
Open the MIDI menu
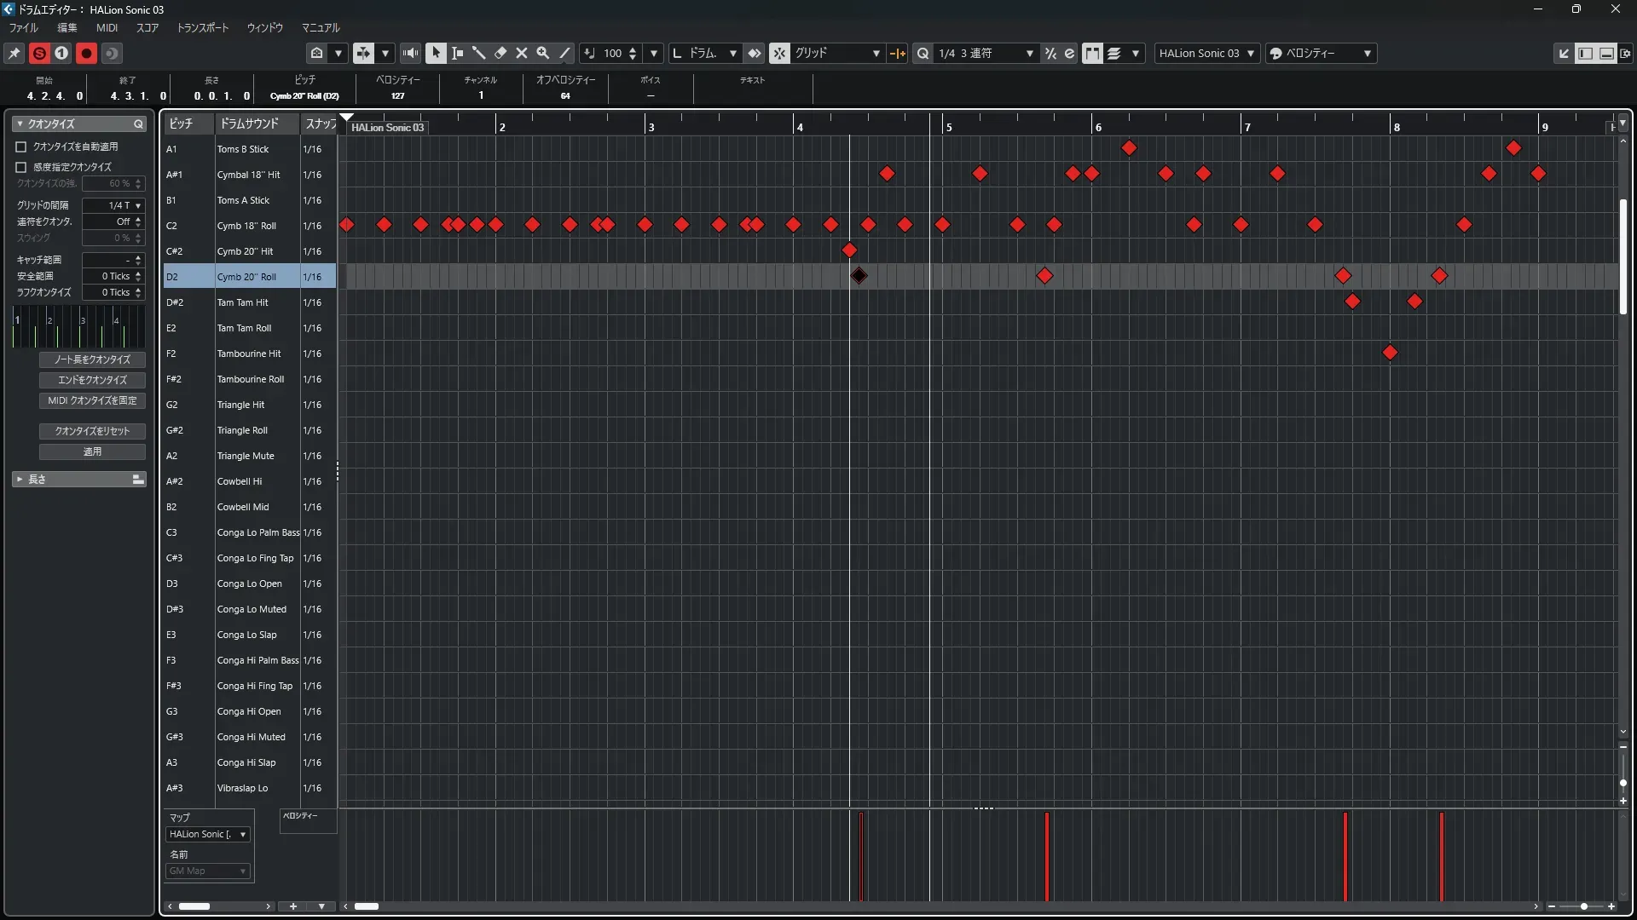click(107, 28)
